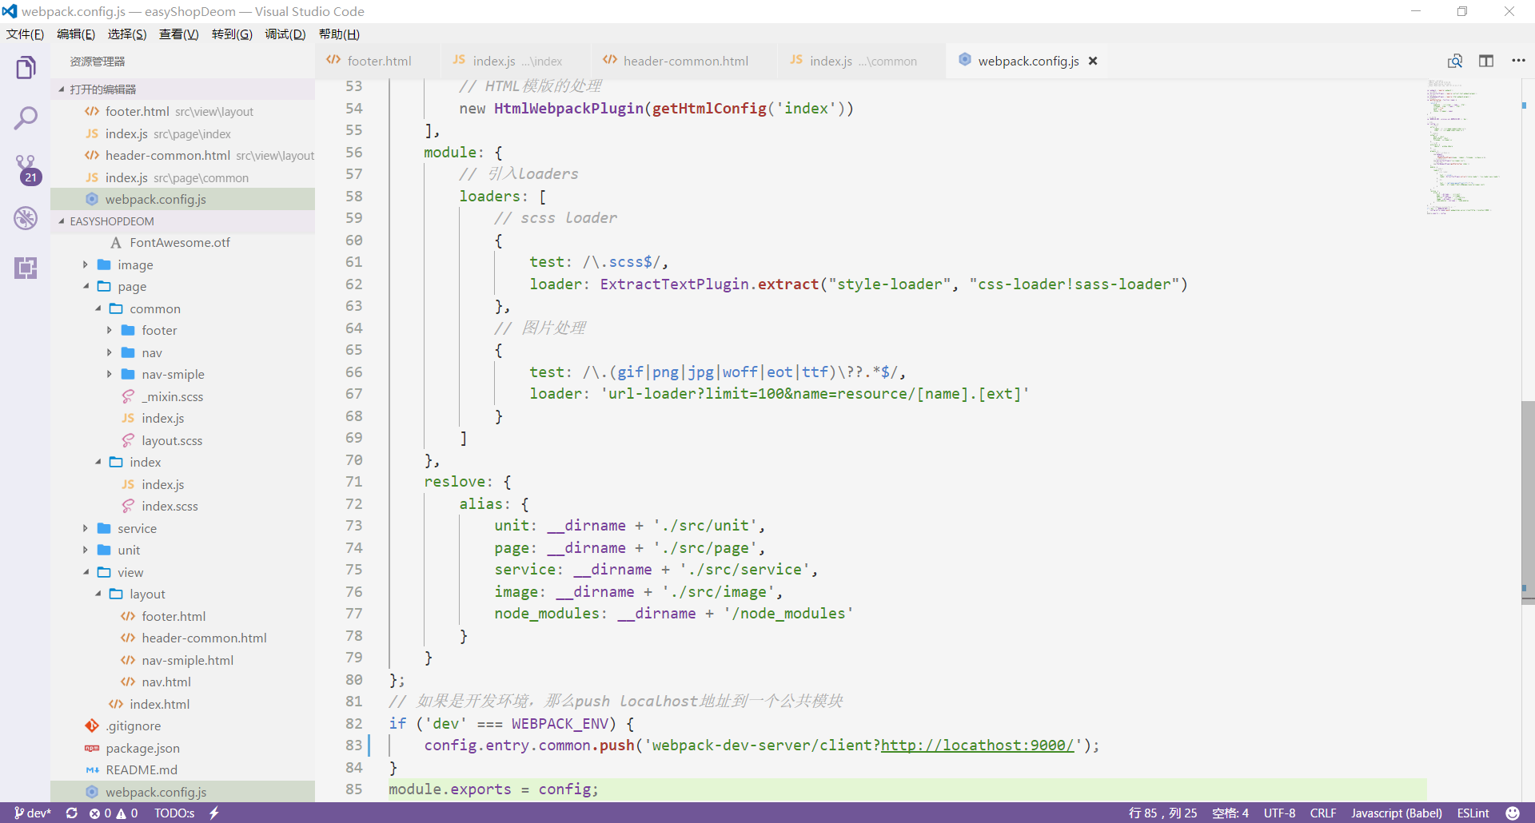Collapse the EASYSHOPDEOM section
The width and height of the screenshot is (1535, 823).
tap(182, 221)
